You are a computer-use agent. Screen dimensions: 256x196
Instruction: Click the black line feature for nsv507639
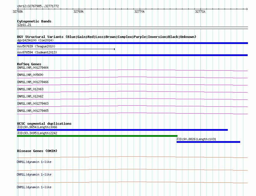pos(66,49)
